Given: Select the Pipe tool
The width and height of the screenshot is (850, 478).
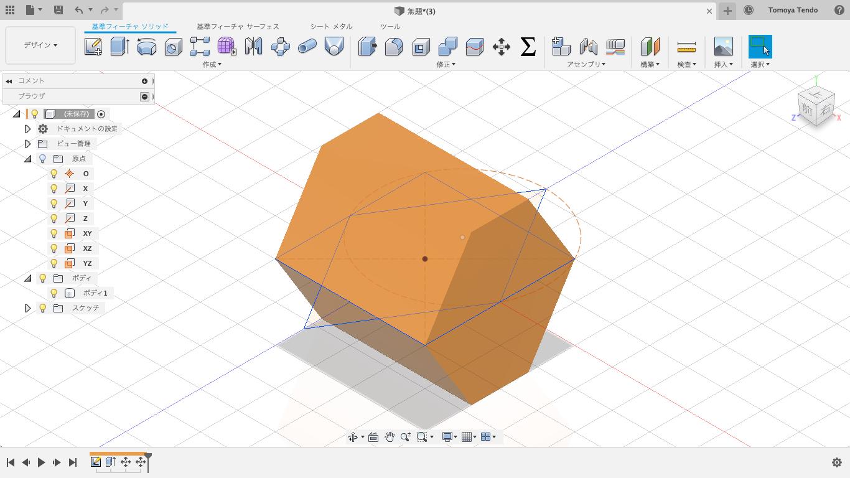Looking at the screenshot, I should [x=307, y=47].
